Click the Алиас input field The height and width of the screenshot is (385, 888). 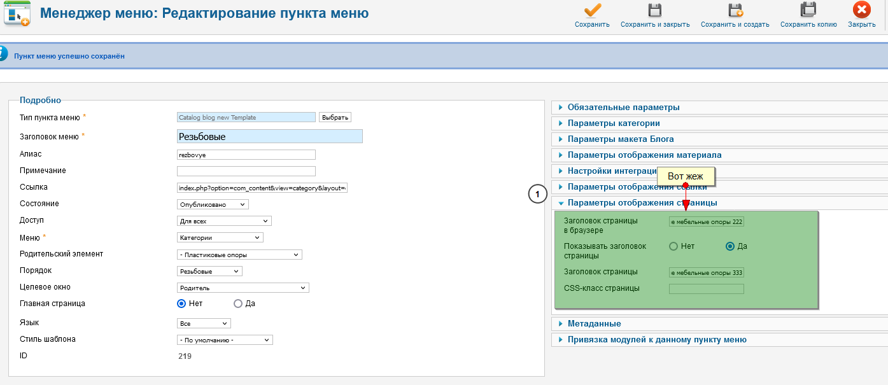click(x=246, y=155)
